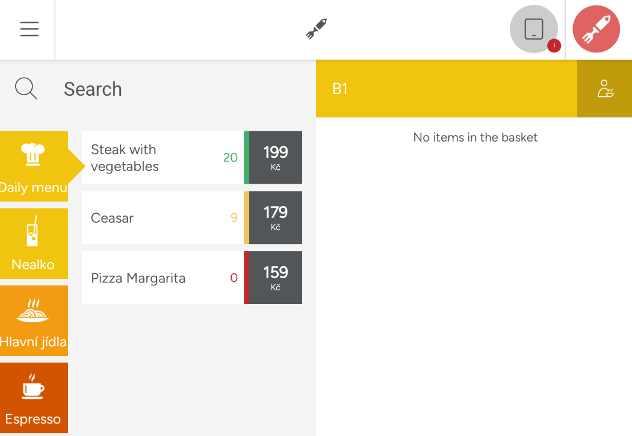Click the customer icon beside B1
The height and width of the screenshot is (436, 632).
pos(604,89)
